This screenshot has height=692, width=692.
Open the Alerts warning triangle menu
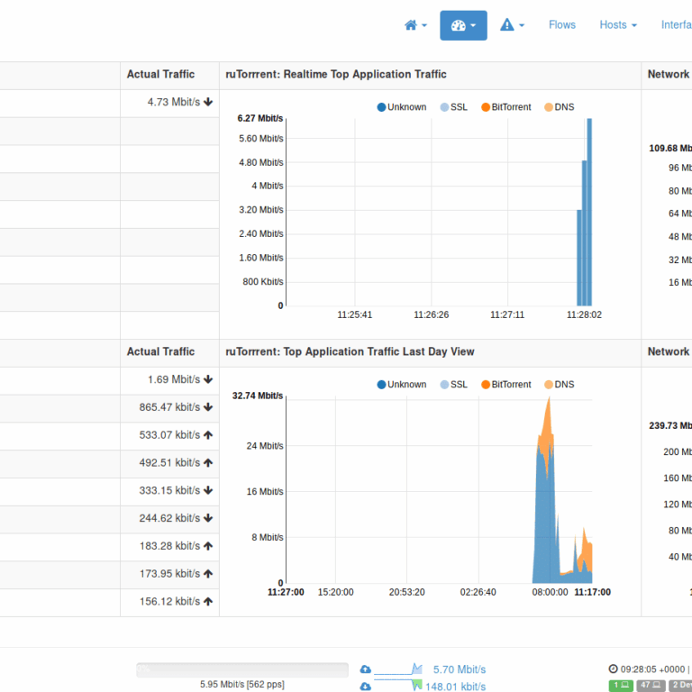click(x=512, y=25)
